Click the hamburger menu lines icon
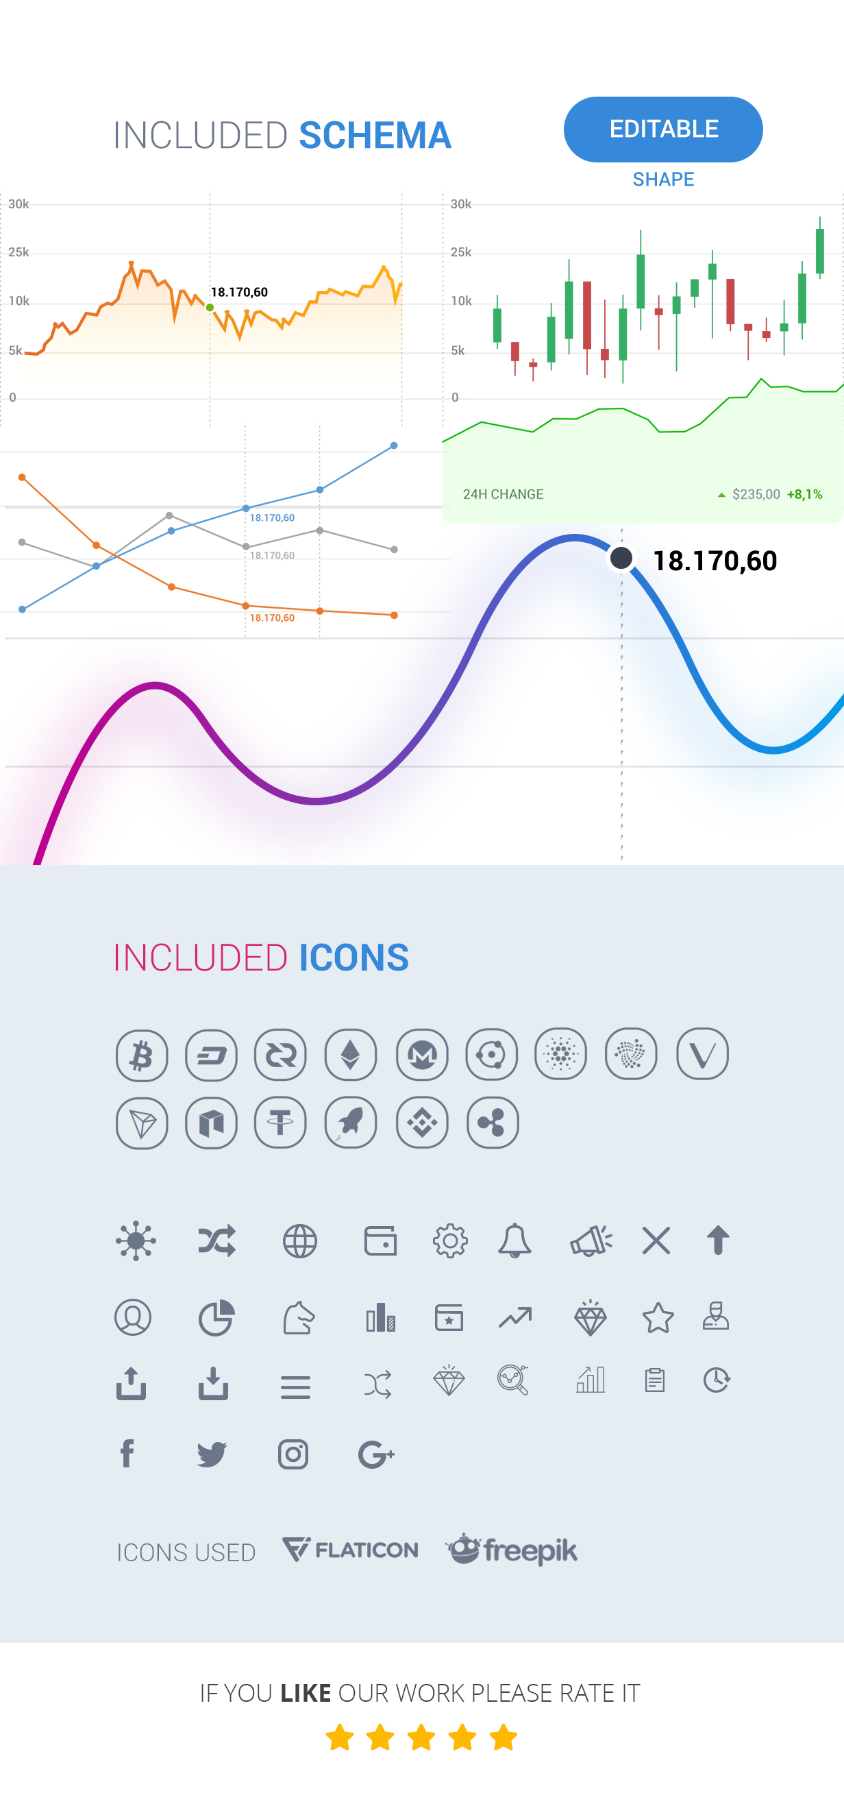Viewport: 844px width, 1808px height. (295, 1387)
